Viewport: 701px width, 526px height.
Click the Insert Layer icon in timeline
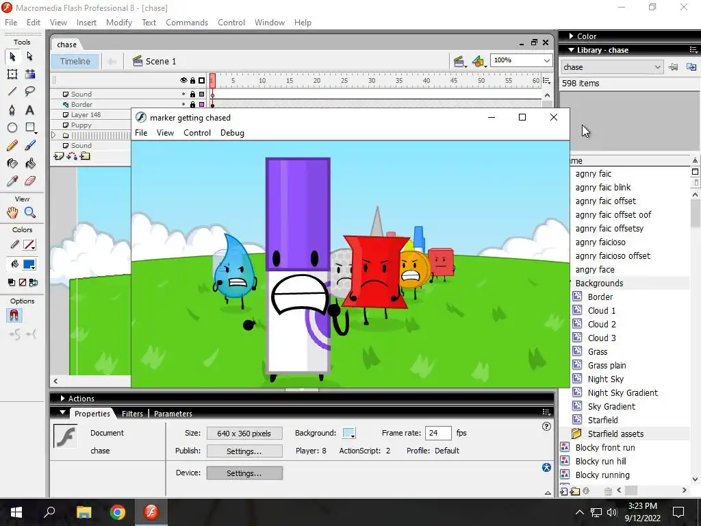pos(59,156)
